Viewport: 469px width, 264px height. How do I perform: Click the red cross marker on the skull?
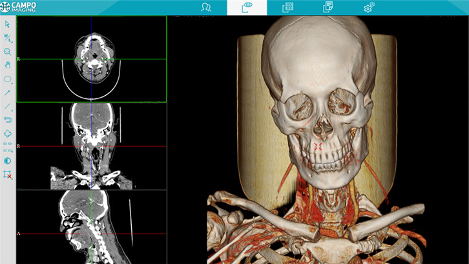point(318,147)
